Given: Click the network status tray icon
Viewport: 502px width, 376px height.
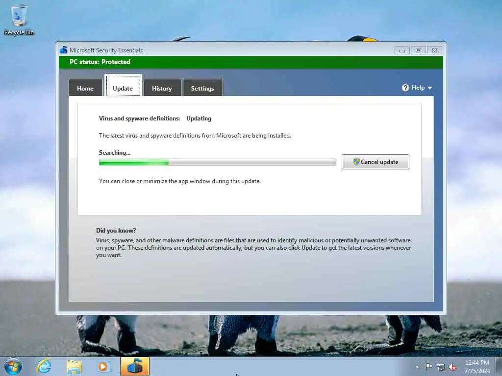Looking at the screenshot, I should 441,367.
